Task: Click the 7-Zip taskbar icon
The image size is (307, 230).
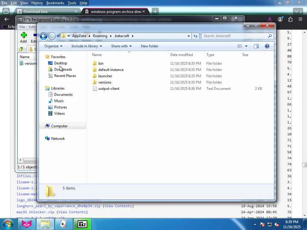Action: click(x=82, y=224)
